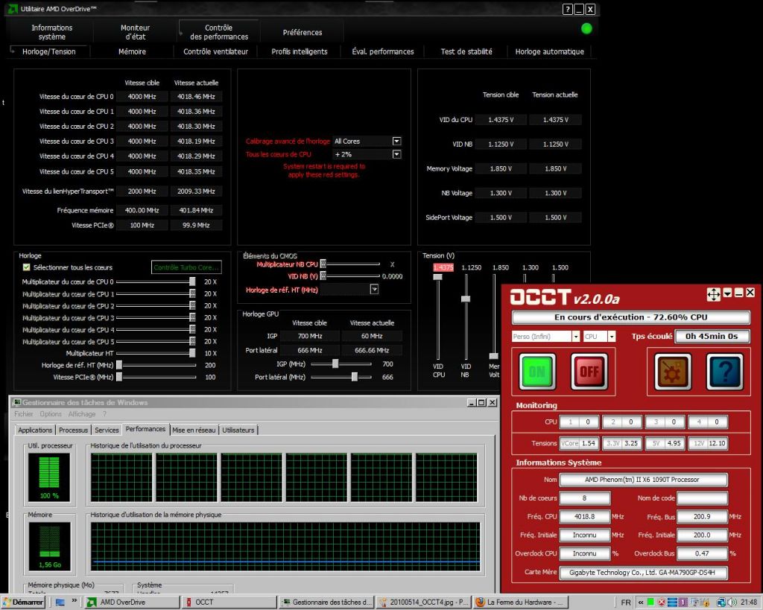This screenshot has width=763, height=610.
Task: Switch to Processus tab in Task Manager
Action: (74, 430)
